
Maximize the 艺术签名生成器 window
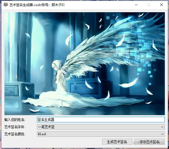tap(149, 5)
